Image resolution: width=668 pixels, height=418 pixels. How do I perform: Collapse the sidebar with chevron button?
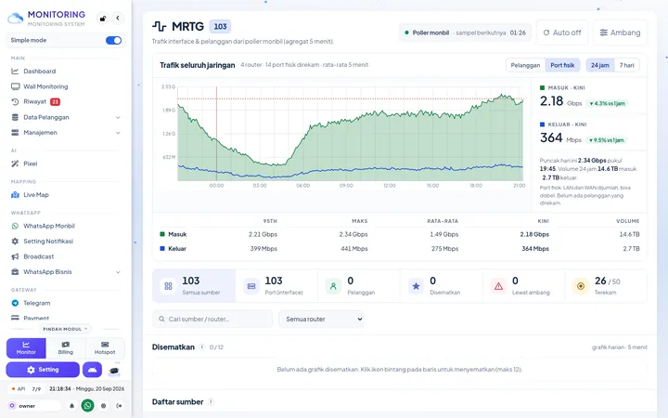[x=118, y=19]
